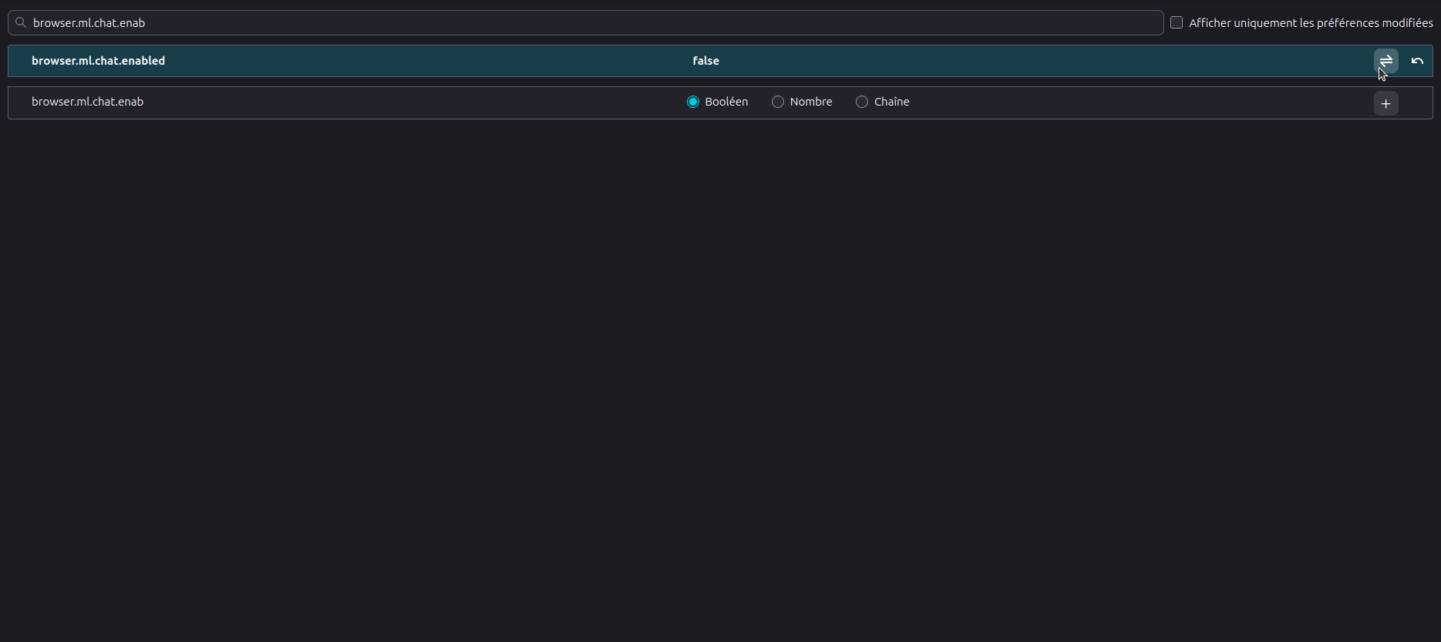The image size is (1441, 642).
Task: Click the "Chaîne" text label
Action: pos(892,102)
